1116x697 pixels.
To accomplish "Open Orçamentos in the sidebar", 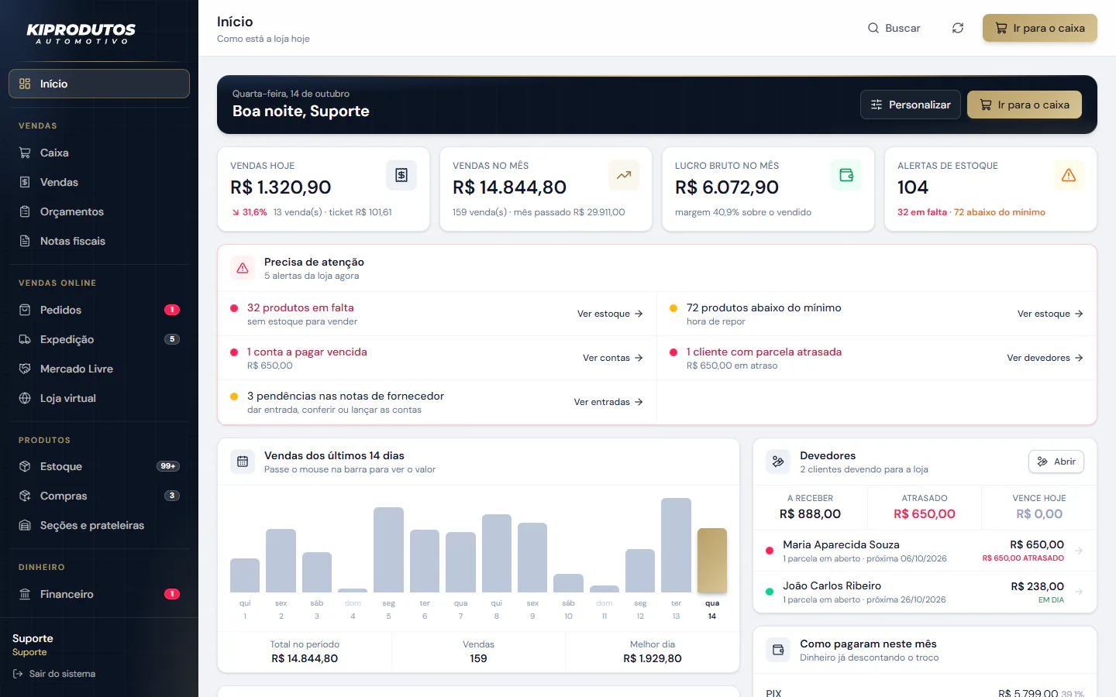I will [99, 211].
